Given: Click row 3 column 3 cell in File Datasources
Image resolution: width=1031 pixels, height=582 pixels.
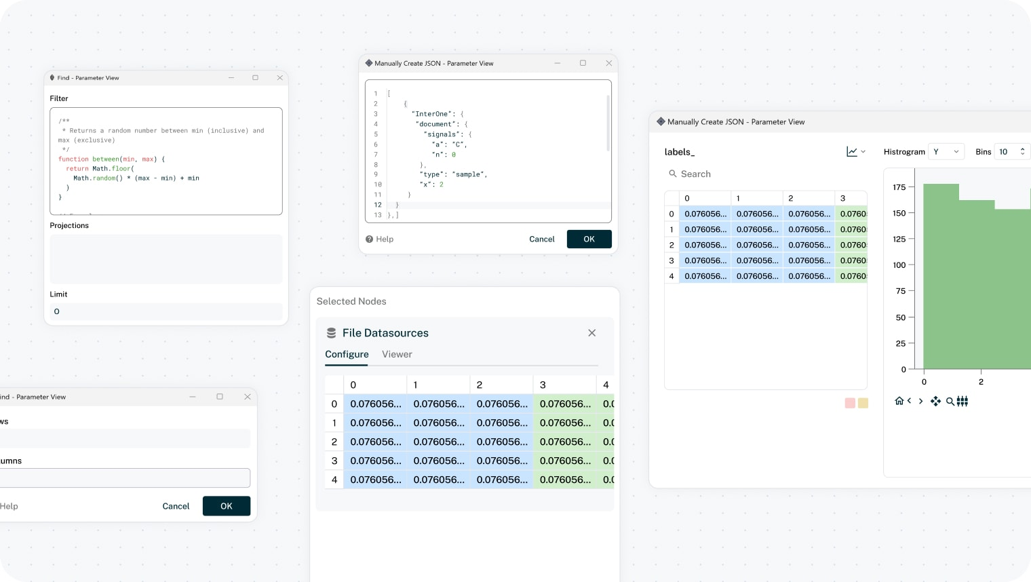Looking at the screenshot, I should (565, 461).
